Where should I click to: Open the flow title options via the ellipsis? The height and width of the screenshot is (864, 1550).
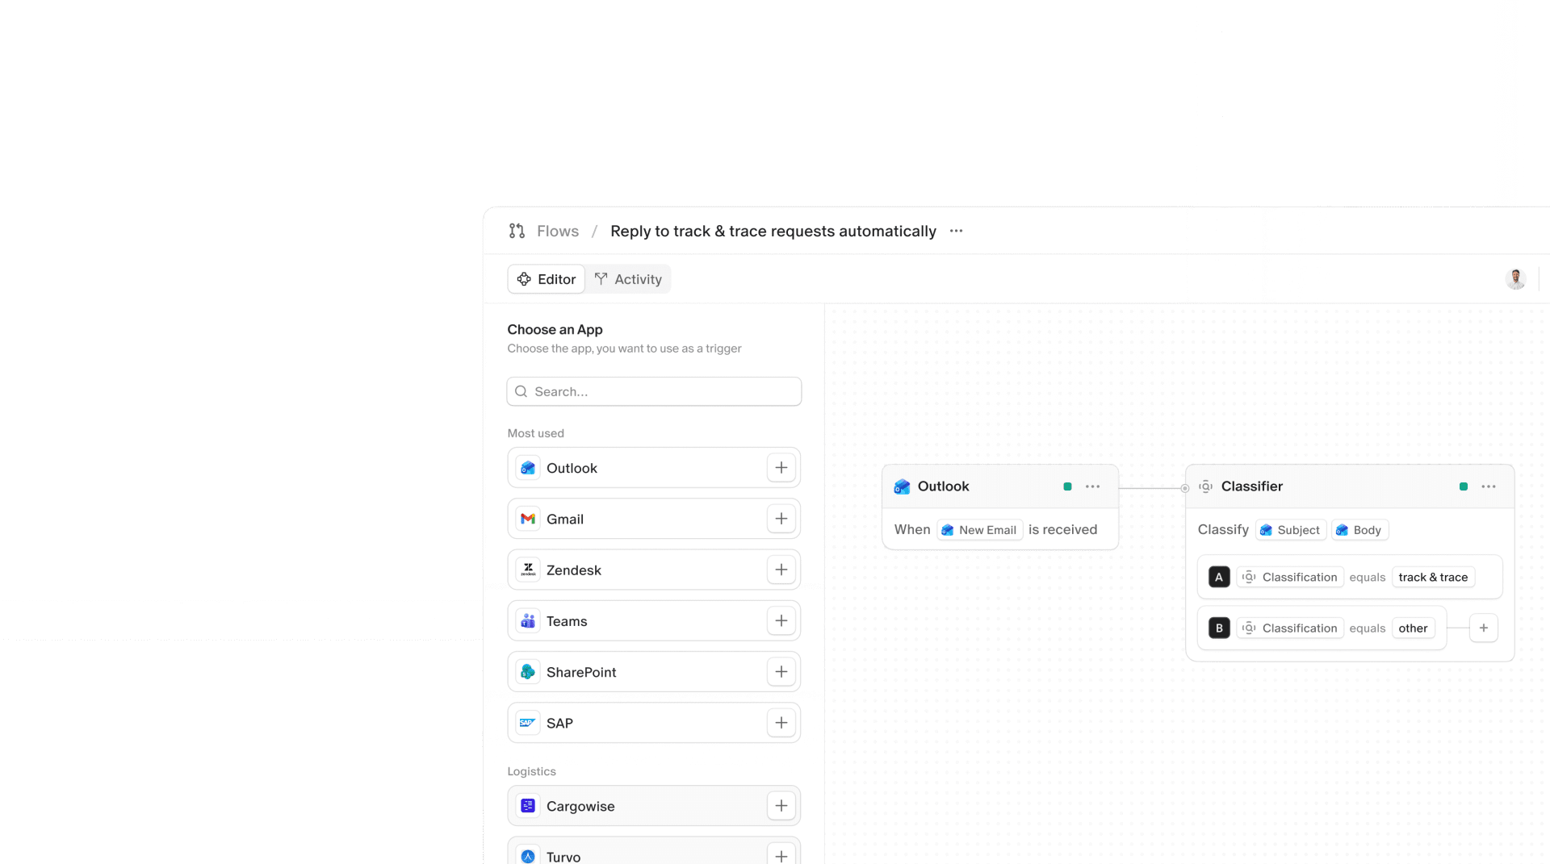tap(956, 232)
